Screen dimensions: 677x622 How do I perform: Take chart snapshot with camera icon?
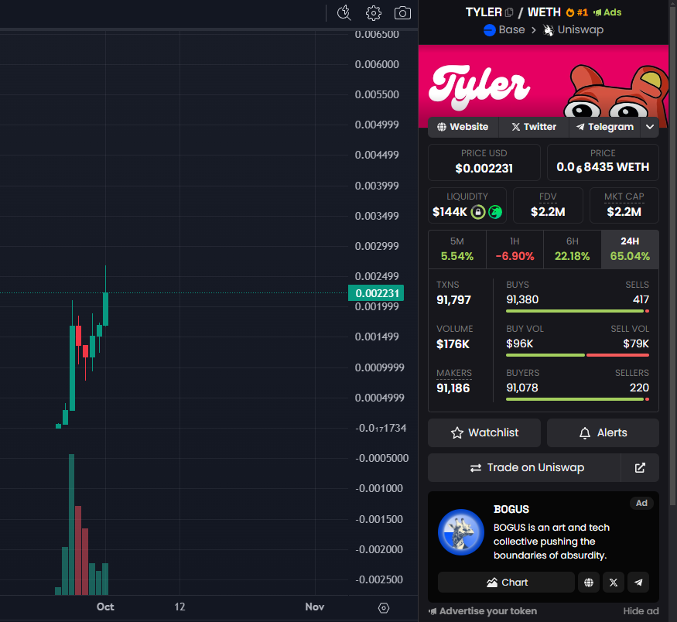click(402, 13)
